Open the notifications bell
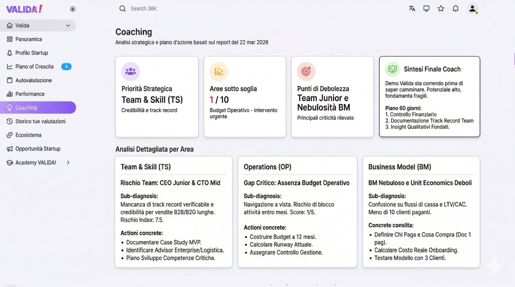This screenshot has width=515, height=287. point(456,9)
